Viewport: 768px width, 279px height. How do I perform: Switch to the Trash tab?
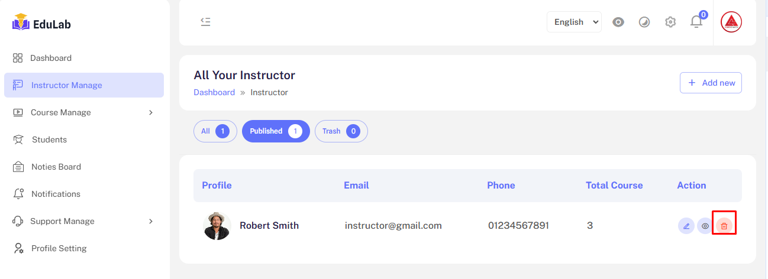tap(341, 131)
